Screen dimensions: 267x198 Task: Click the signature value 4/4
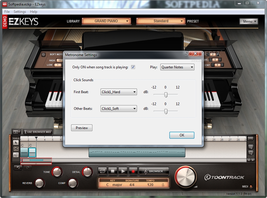tap(132, 185)
